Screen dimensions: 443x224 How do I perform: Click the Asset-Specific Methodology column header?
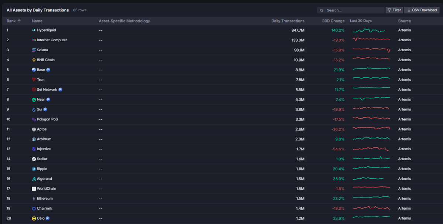(x=124, y=21)
